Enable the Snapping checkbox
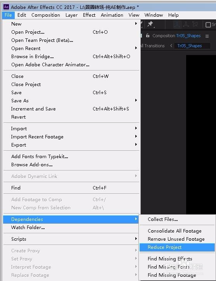The width and height of the screenshot is (216, 281). (x=208, y=25)
